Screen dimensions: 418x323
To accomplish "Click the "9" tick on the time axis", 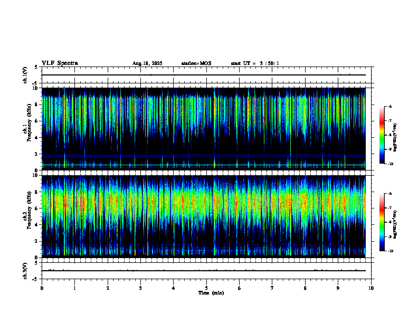I will coord(338,288).
